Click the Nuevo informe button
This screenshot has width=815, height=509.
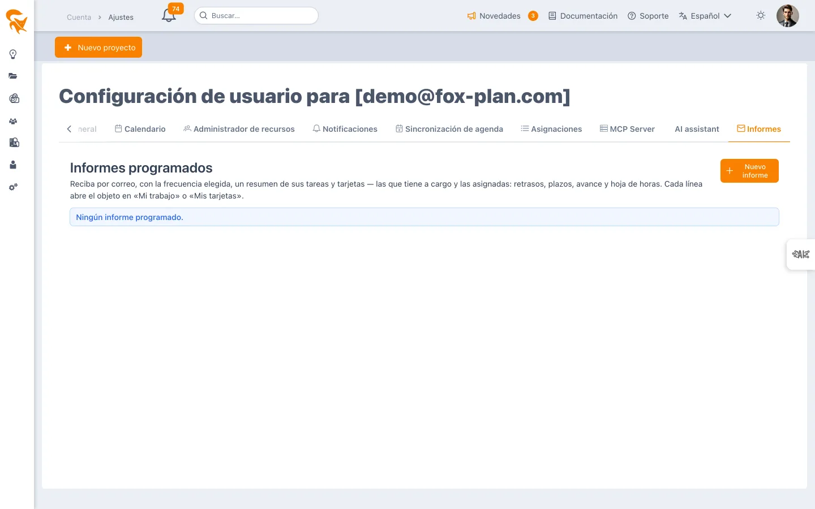[749, 171]
